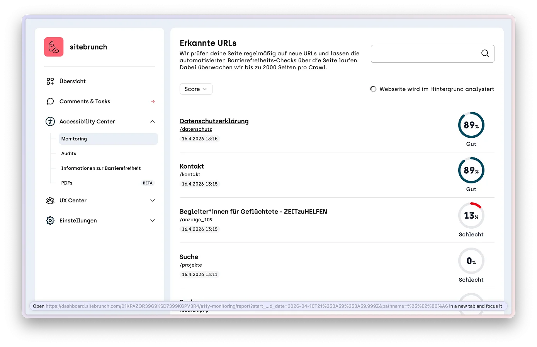This screenshot has height=347, width=537.
Task: Select the Übersicht grid icon
Action: click(50, 81)
